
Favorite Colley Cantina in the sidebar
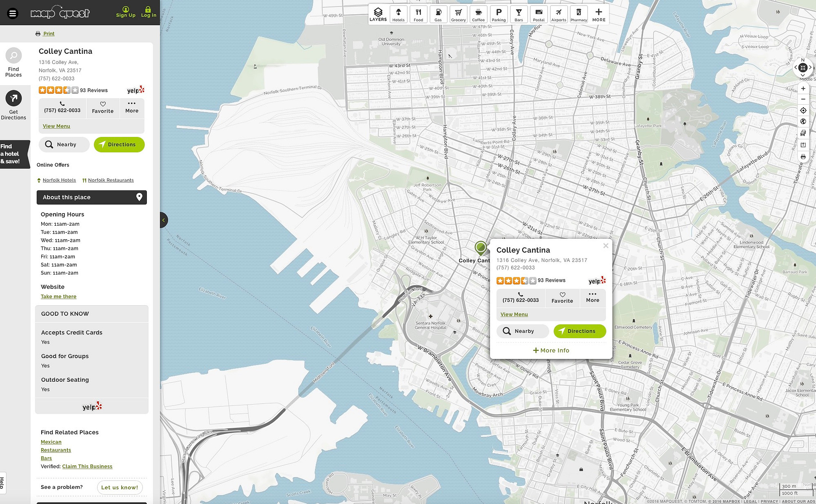click(x=103, y=108)
